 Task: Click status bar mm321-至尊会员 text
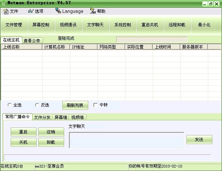49,166
